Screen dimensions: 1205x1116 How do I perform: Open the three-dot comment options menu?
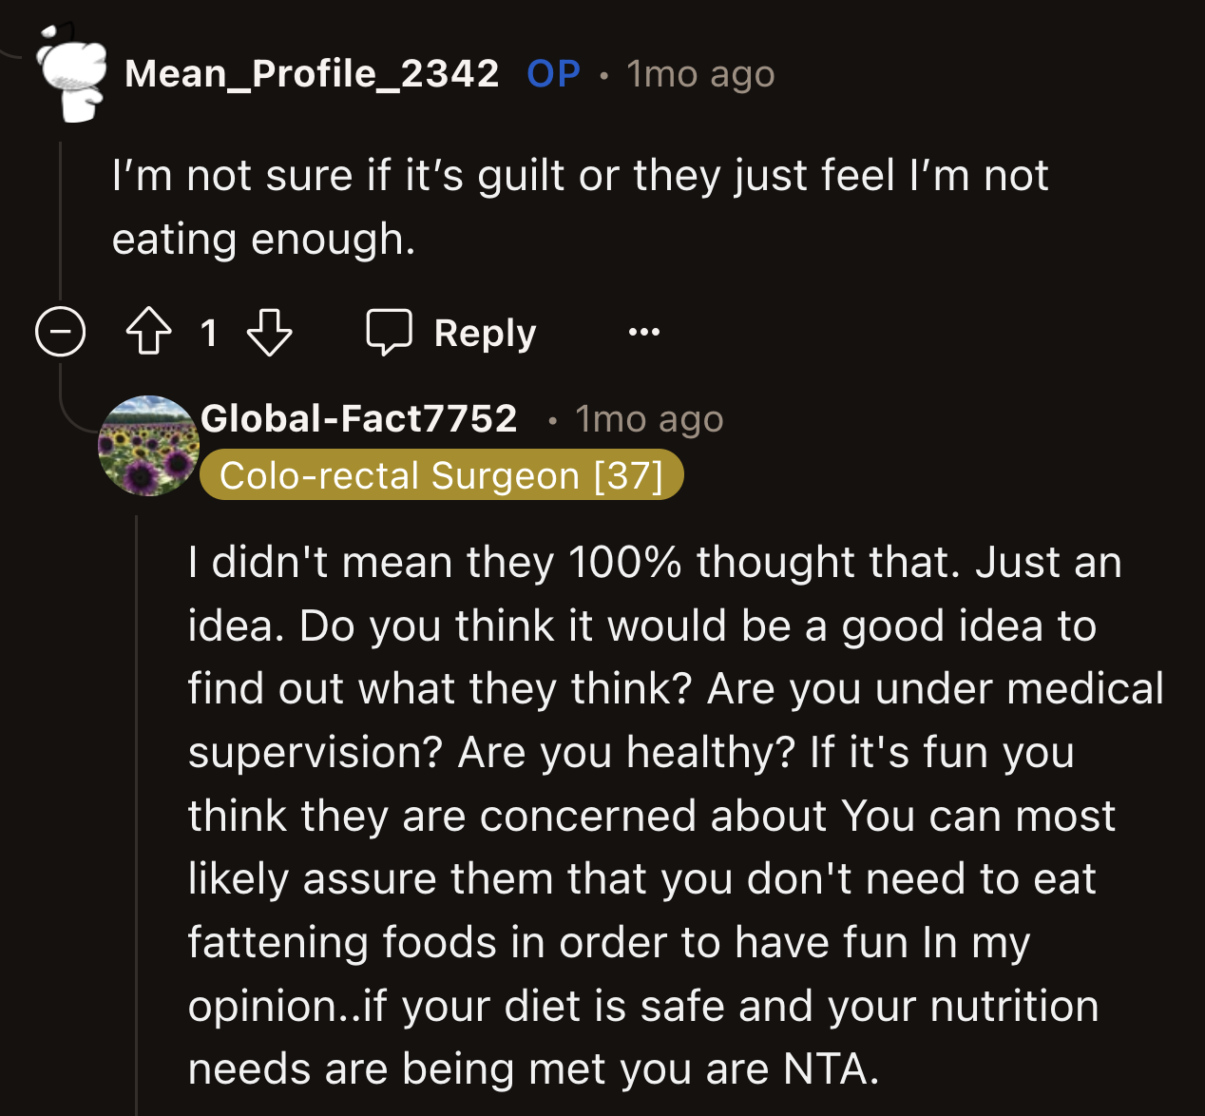point(643,332)
